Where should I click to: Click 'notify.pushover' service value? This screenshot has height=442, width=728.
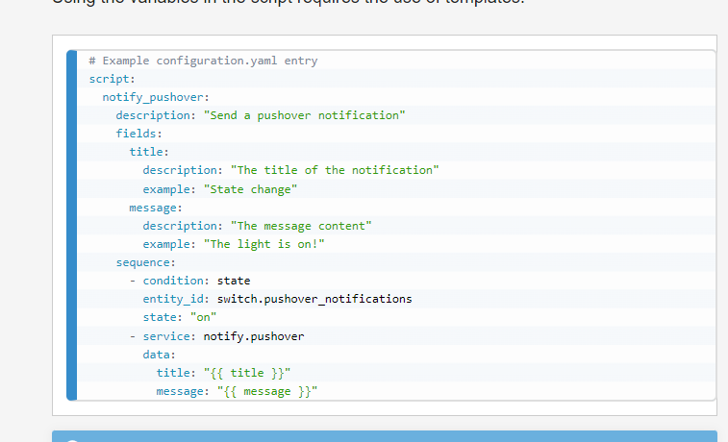pos(254,336)
